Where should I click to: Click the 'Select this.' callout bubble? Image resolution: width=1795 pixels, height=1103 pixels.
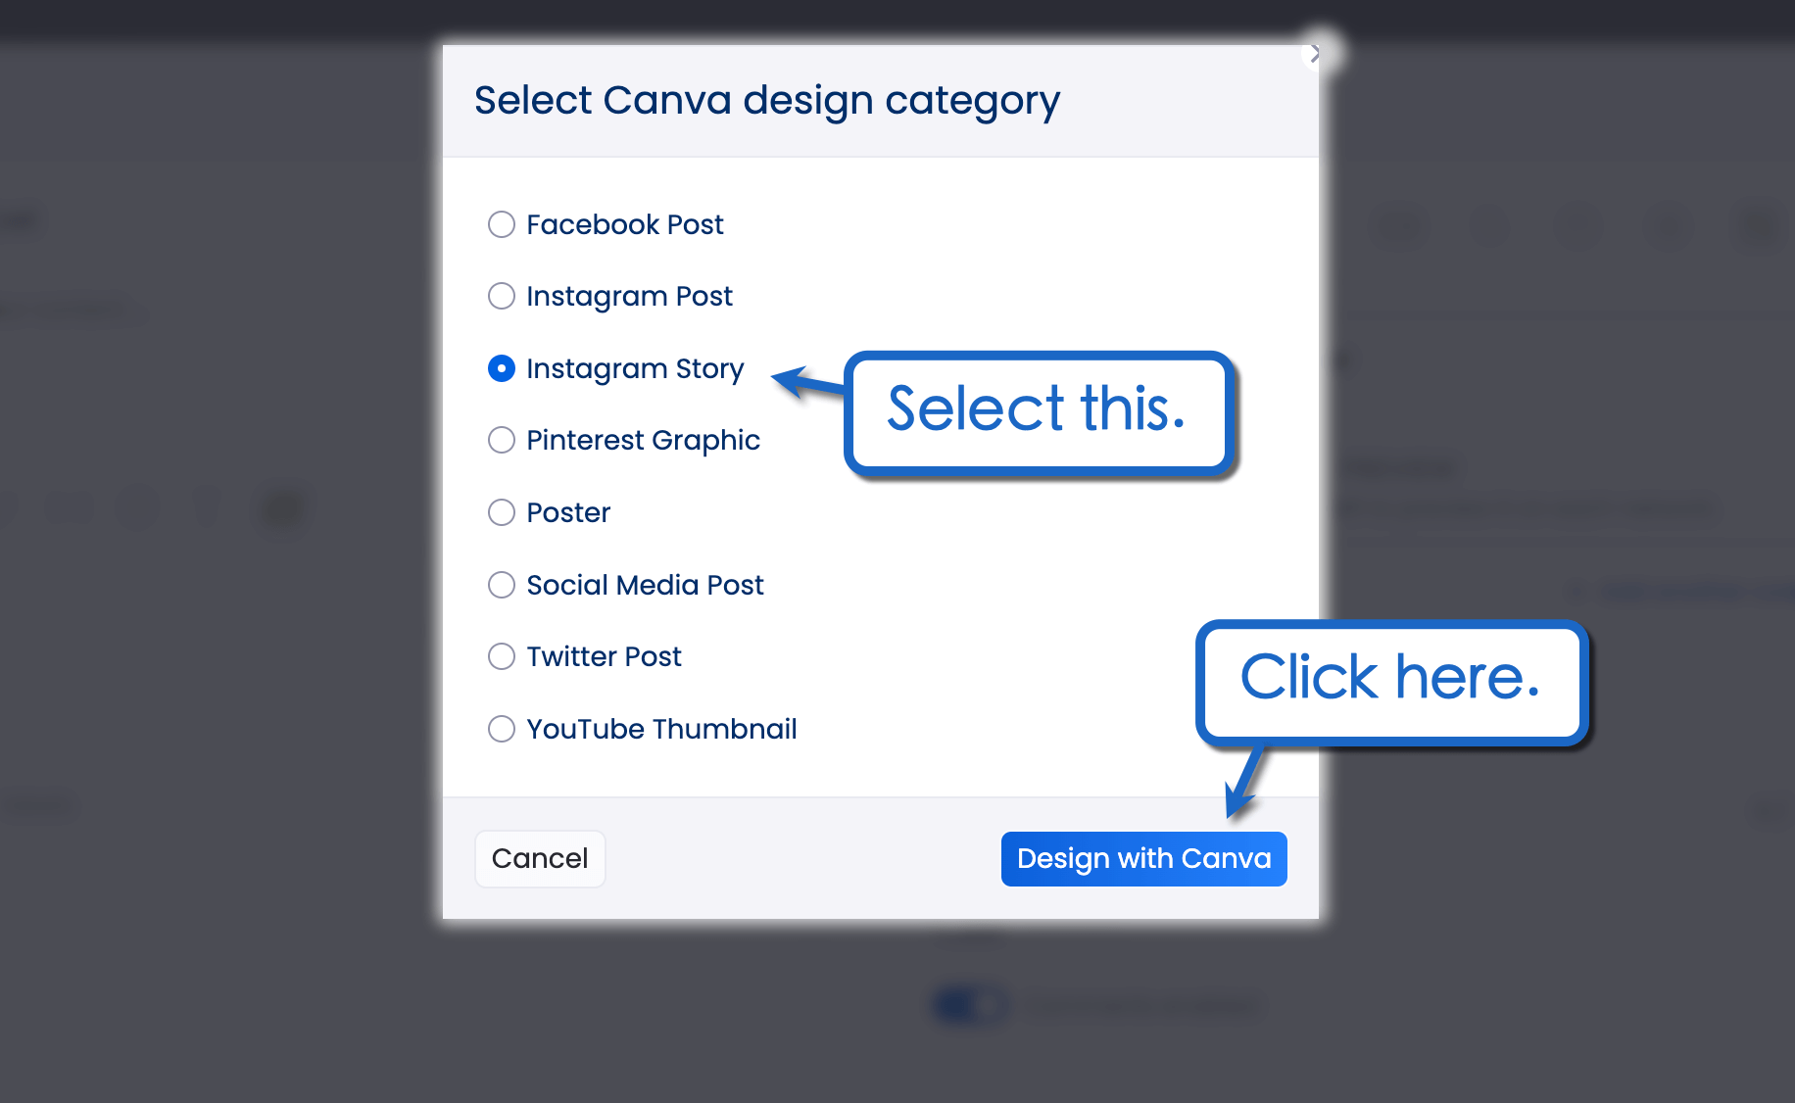(1039, 412)
